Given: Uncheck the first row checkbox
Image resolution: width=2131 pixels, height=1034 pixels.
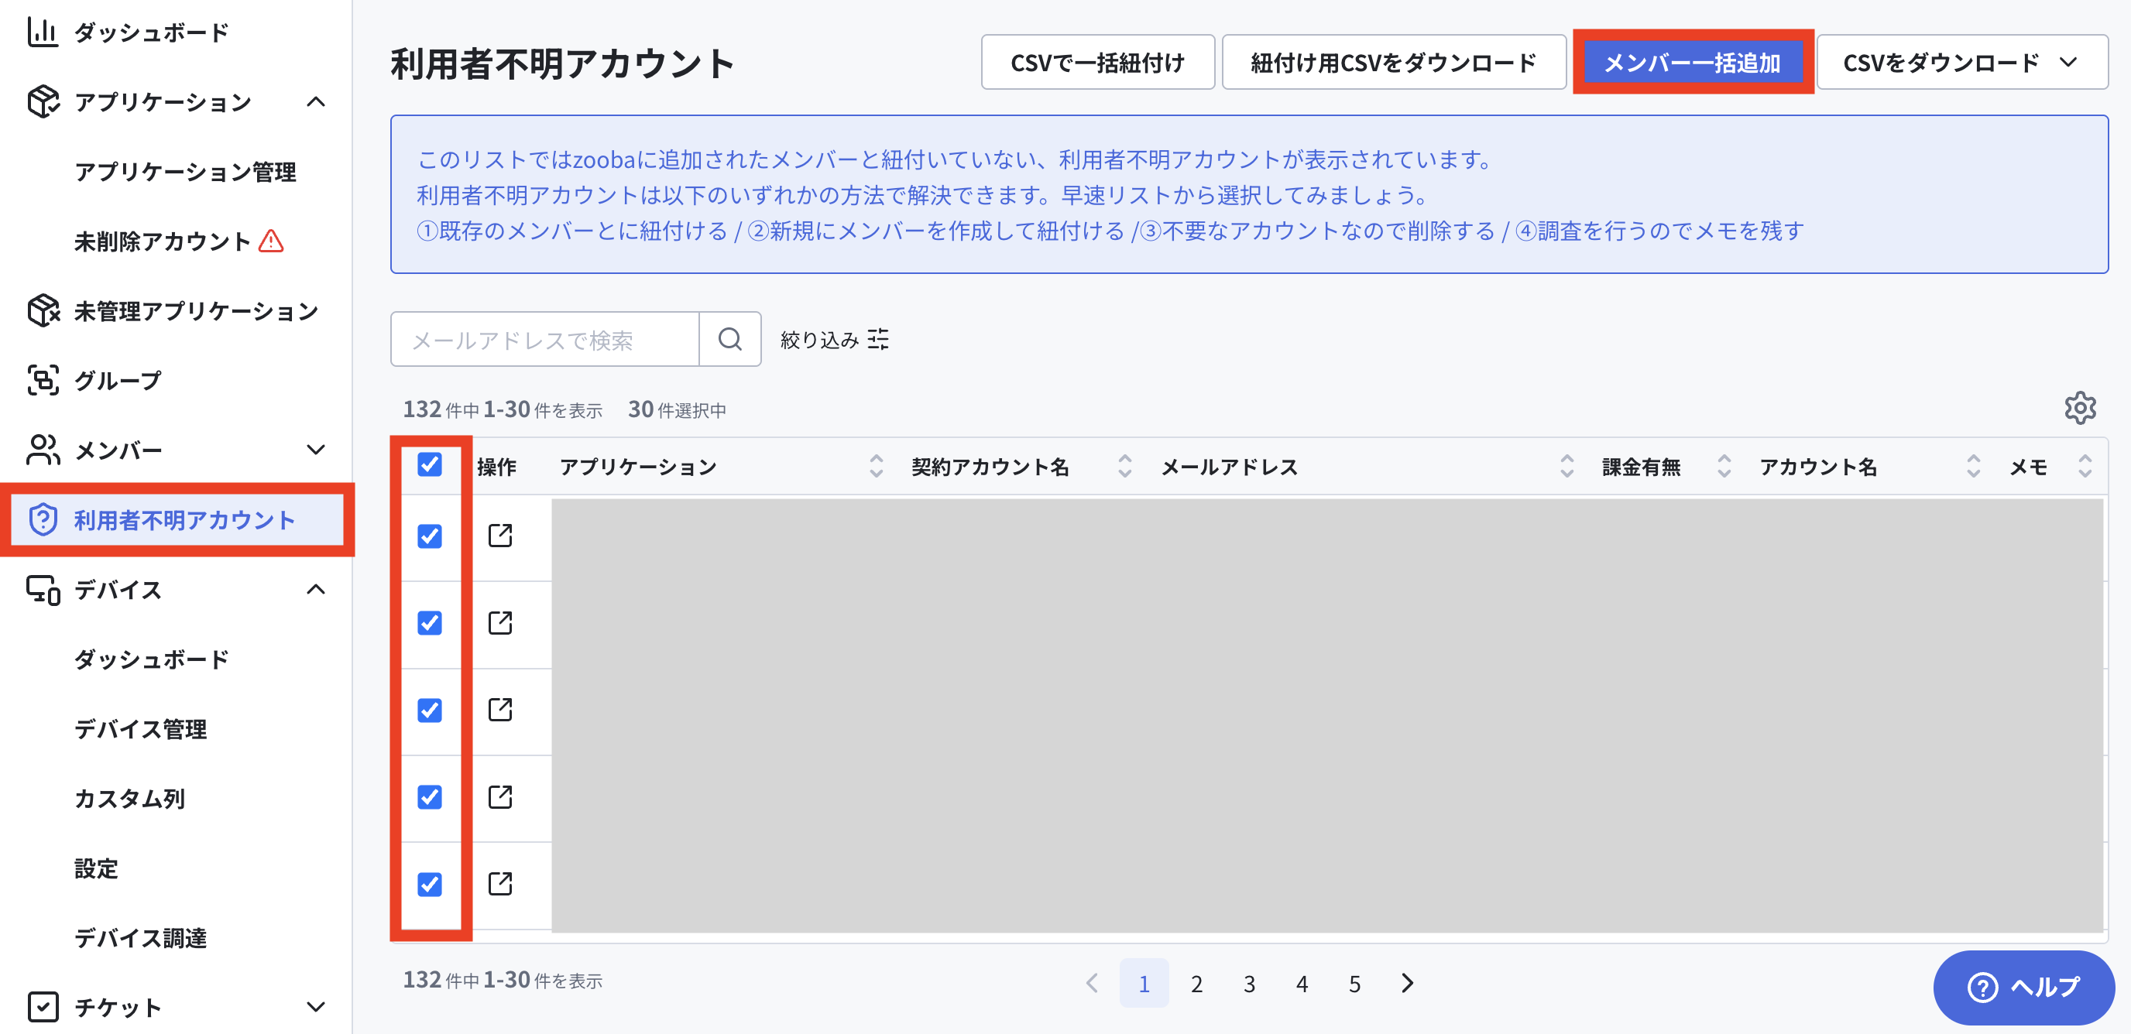Looking at the screenshot, I should point(429,536).
